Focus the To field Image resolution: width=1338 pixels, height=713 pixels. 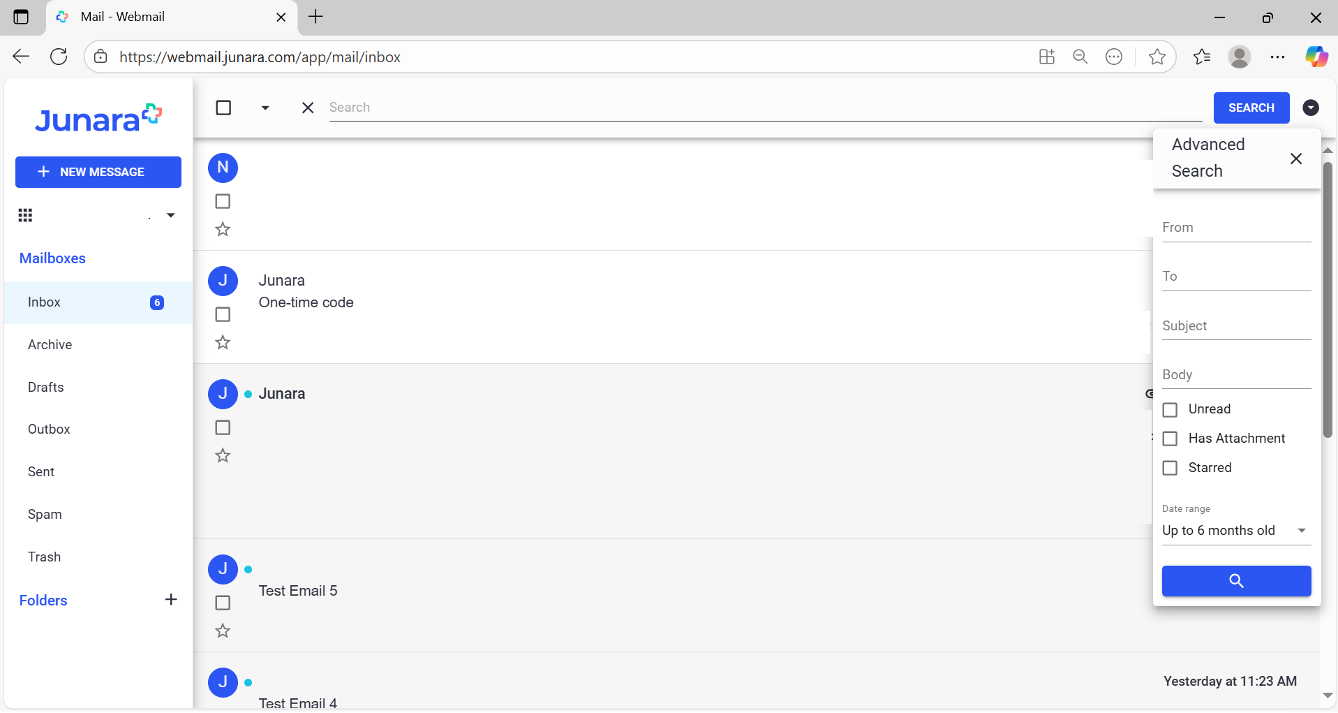click(x=1236, y=277)
